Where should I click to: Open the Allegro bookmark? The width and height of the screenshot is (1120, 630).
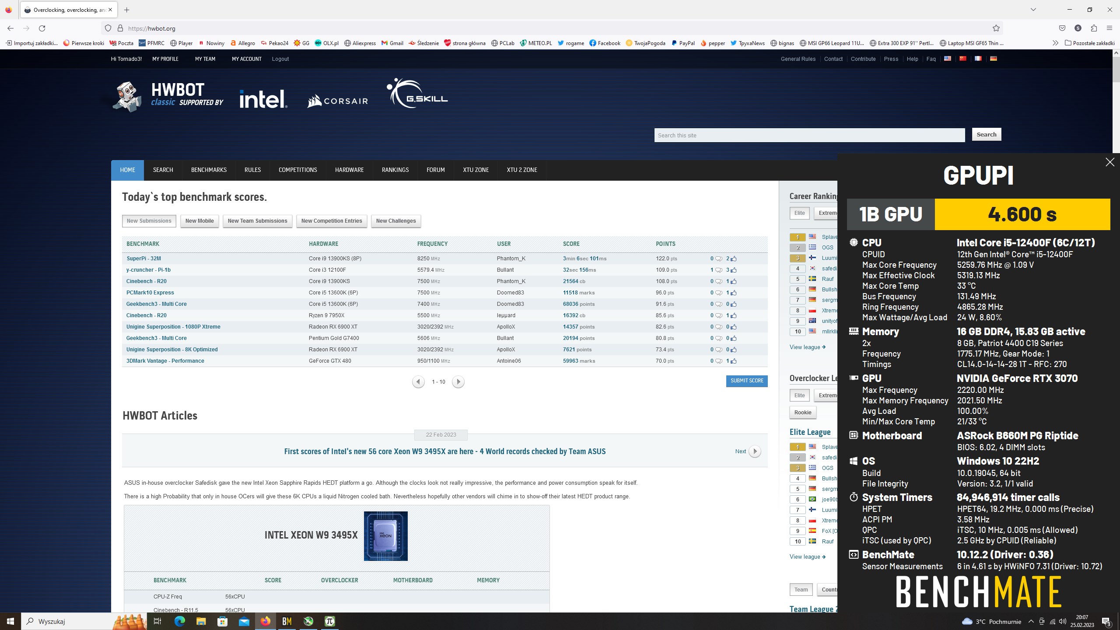tap(242, 43)
